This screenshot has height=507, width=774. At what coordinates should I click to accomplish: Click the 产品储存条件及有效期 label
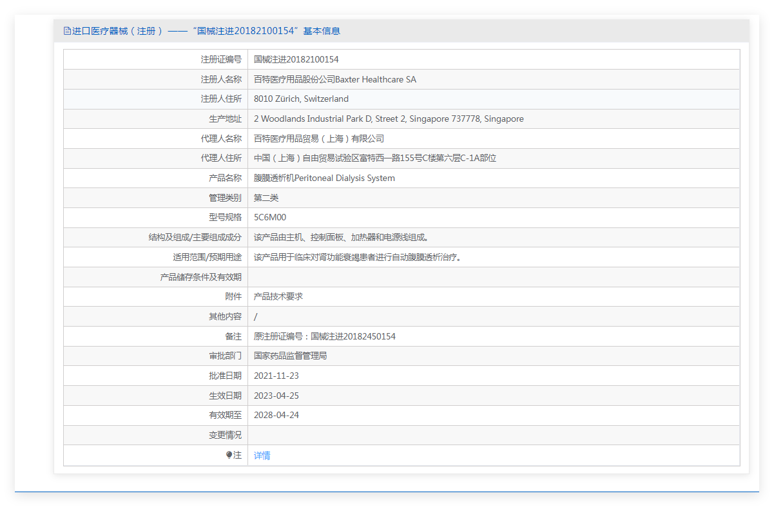tap(201, 277)
